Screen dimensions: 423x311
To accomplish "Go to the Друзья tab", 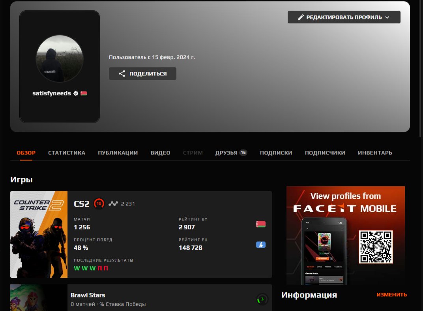I will tap(226, 153).
